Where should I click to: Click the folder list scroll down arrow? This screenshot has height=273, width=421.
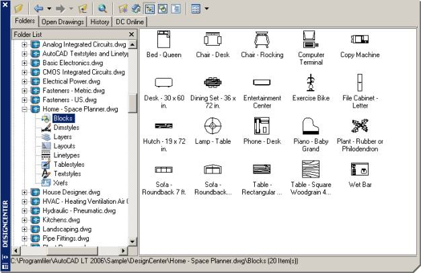pyautogui.click(x=132, y=241)
